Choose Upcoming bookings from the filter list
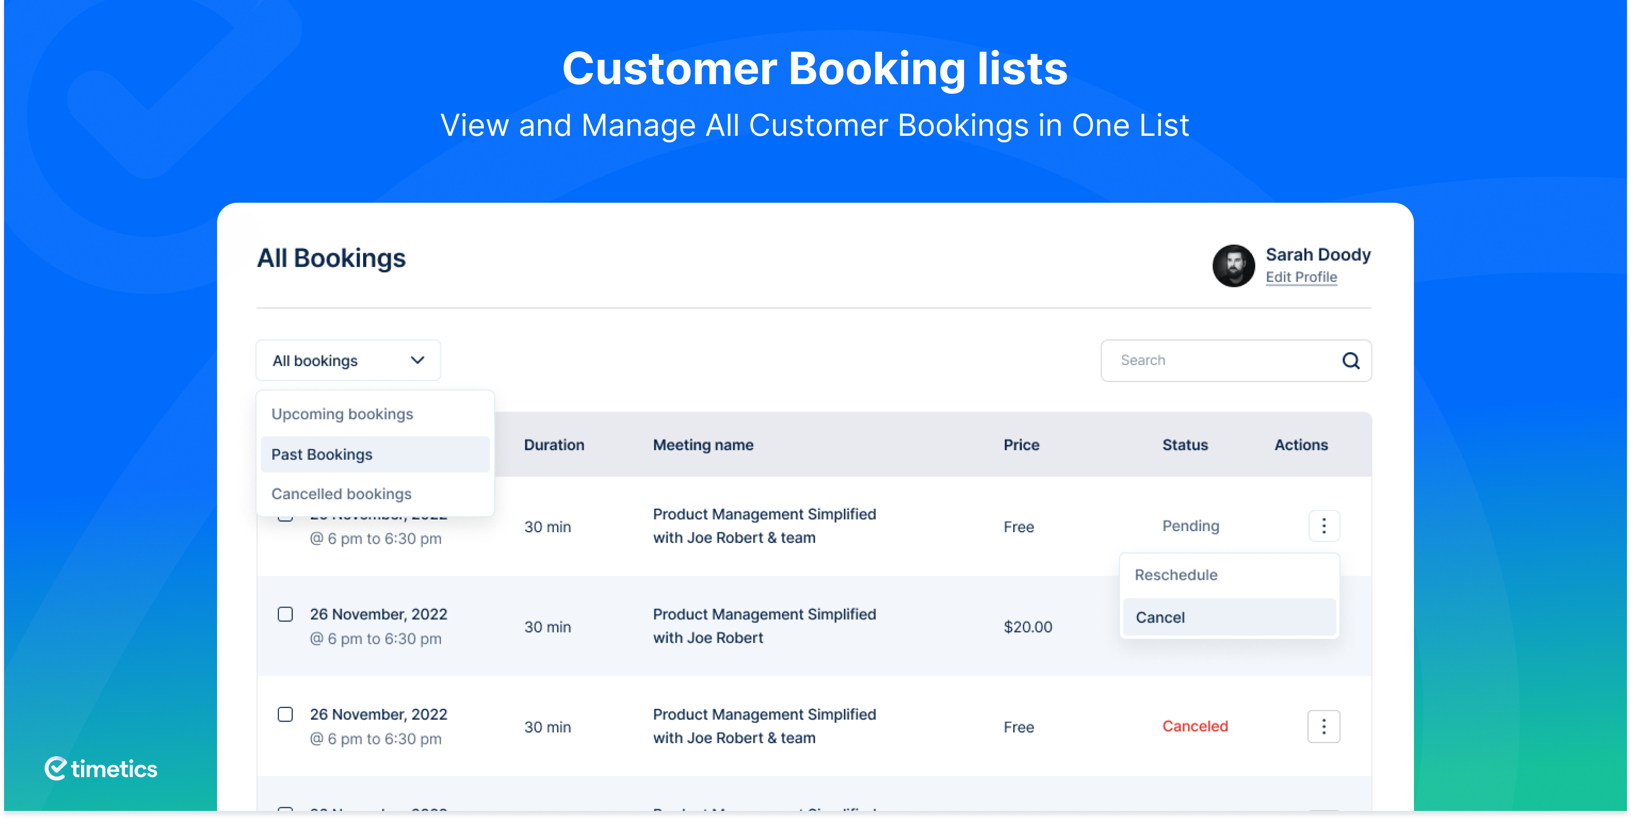The width and height of the screenshot is (1631, 819). pos(375,414)
